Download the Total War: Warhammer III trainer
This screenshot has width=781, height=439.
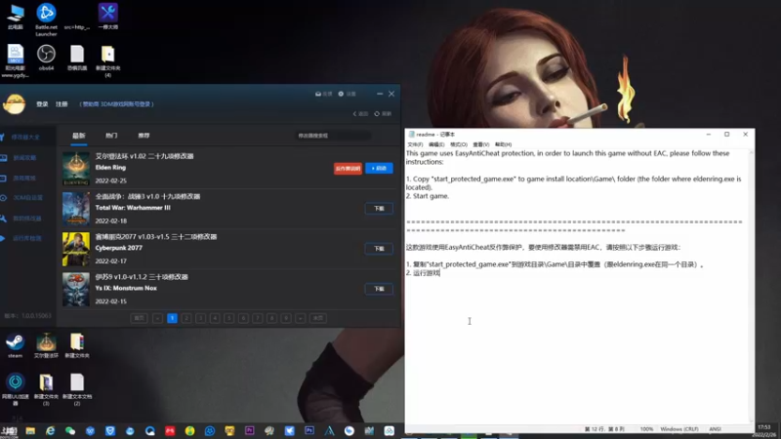point(379,209)
